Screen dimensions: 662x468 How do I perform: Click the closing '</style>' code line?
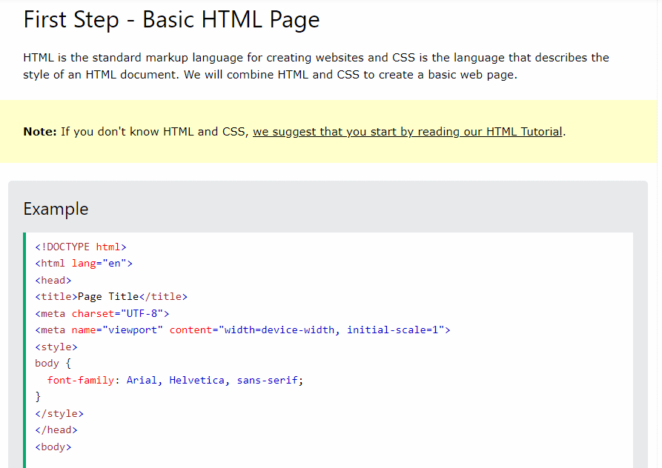tap(59, 414)
